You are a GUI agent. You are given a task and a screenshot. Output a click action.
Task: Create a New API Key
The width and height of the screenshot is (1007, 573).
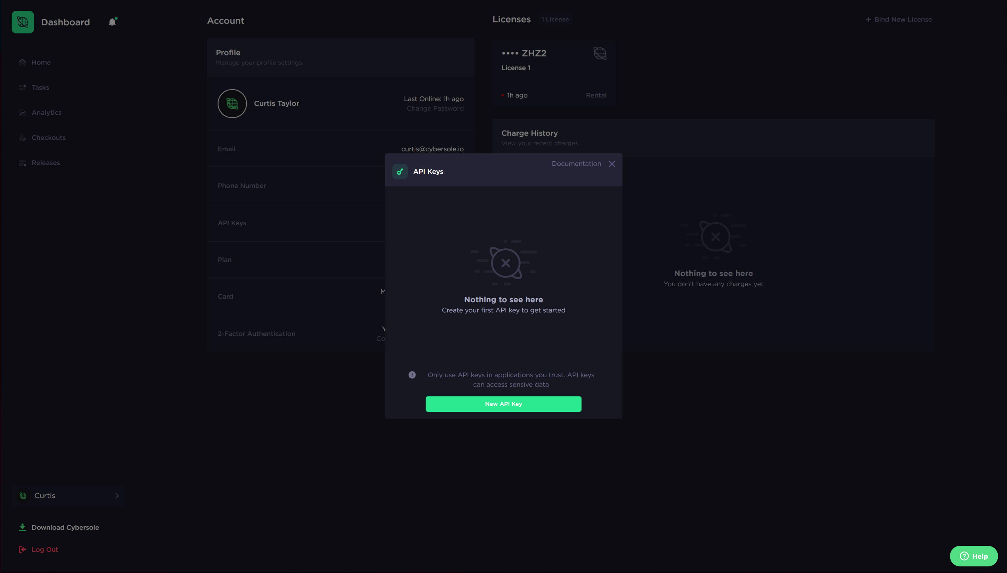[x=503, y=404]
